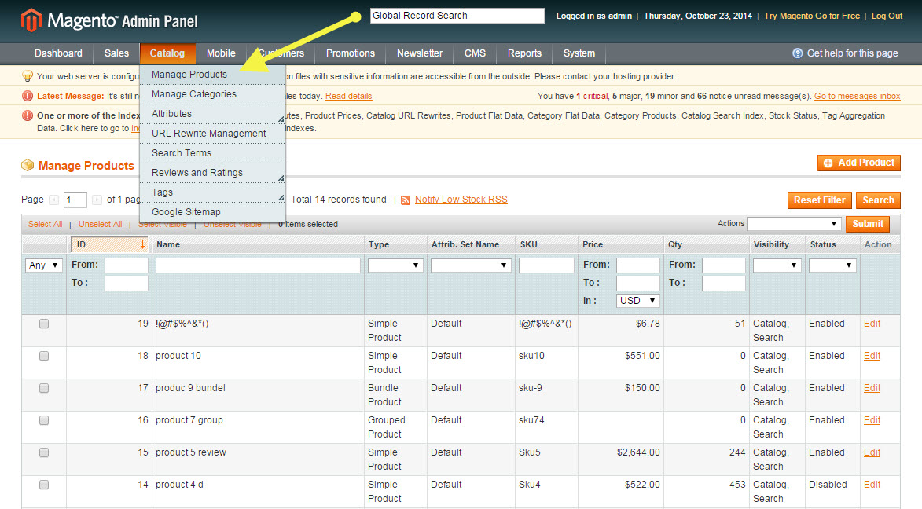This screenshot has width=922, height=509.
Task: Open the Reports menu
Action: [x=524, y=53]
